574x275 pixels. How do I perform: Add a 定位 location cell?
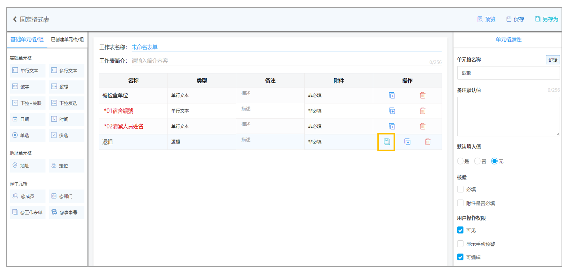(x=67, y=166)
